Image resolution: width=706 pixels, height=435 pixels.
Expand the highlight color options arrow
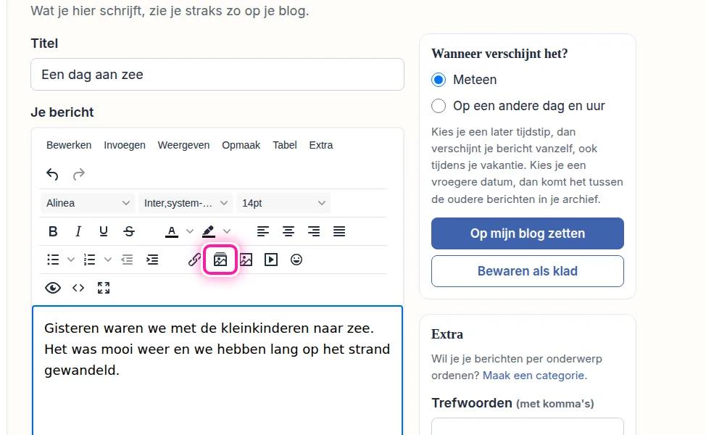tap(227, 231)
